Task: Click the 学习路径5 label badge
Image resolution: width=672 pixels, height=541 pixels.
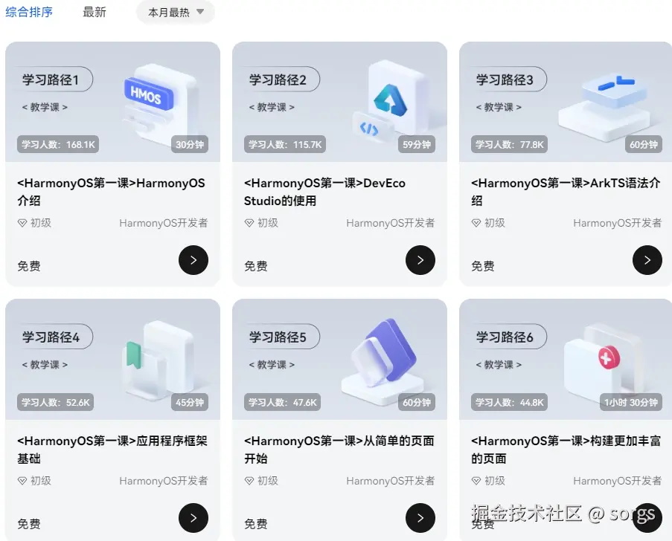Action: click(x=280, y=337)
